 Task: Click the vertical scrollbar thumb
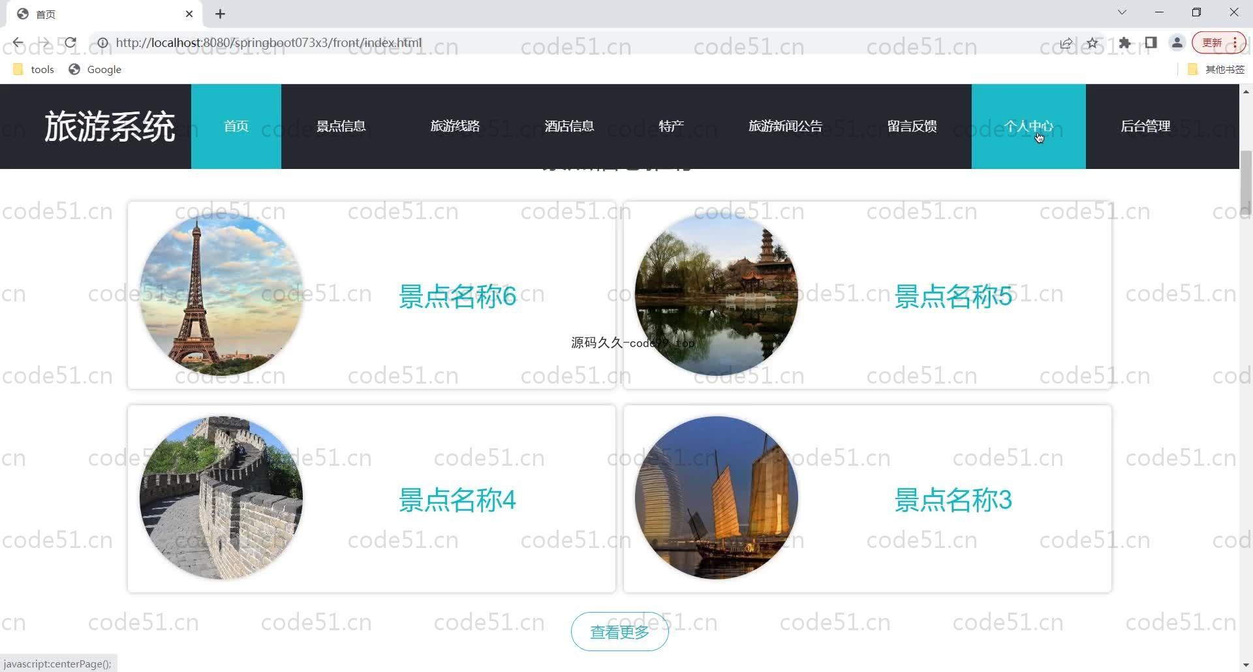[1246, 183]
